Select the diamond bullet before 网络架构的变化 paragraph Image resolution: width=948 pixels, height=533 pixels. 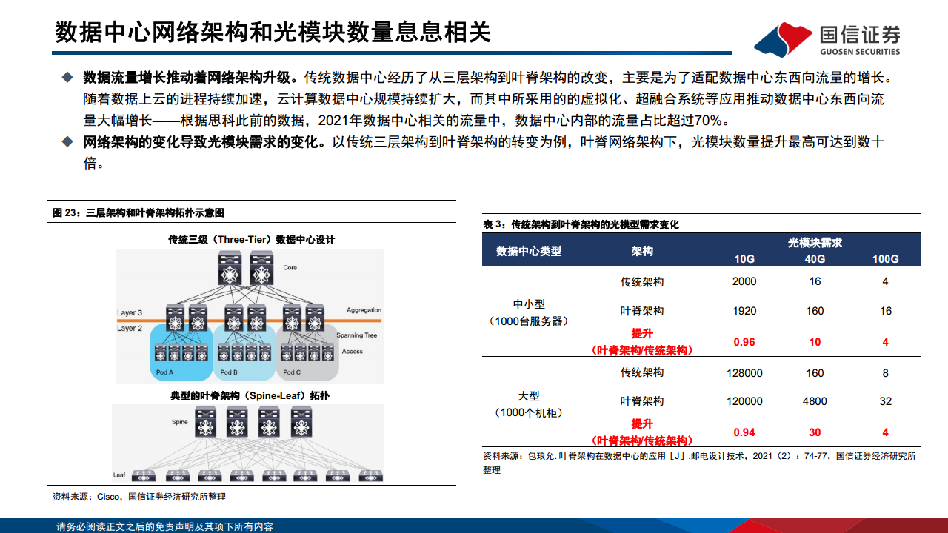67,141
